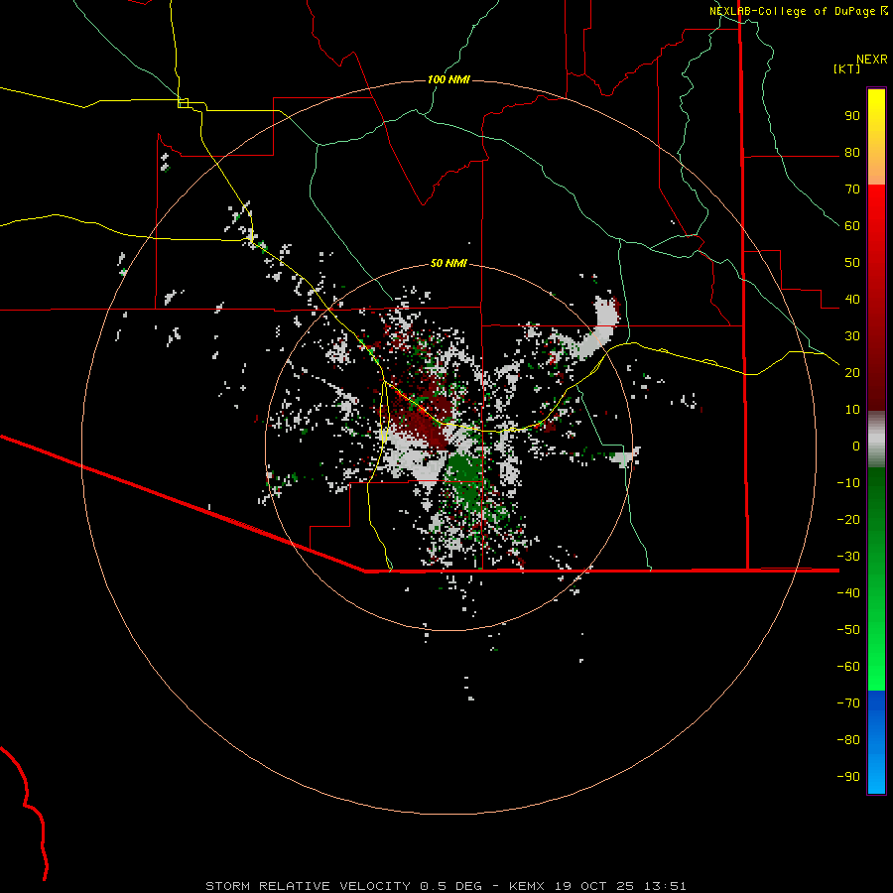Image resolution: width=893 pixels, height=893 pixels.
Task: Click the 50 value on the velocity scale
Action: (x=852, y=263)
